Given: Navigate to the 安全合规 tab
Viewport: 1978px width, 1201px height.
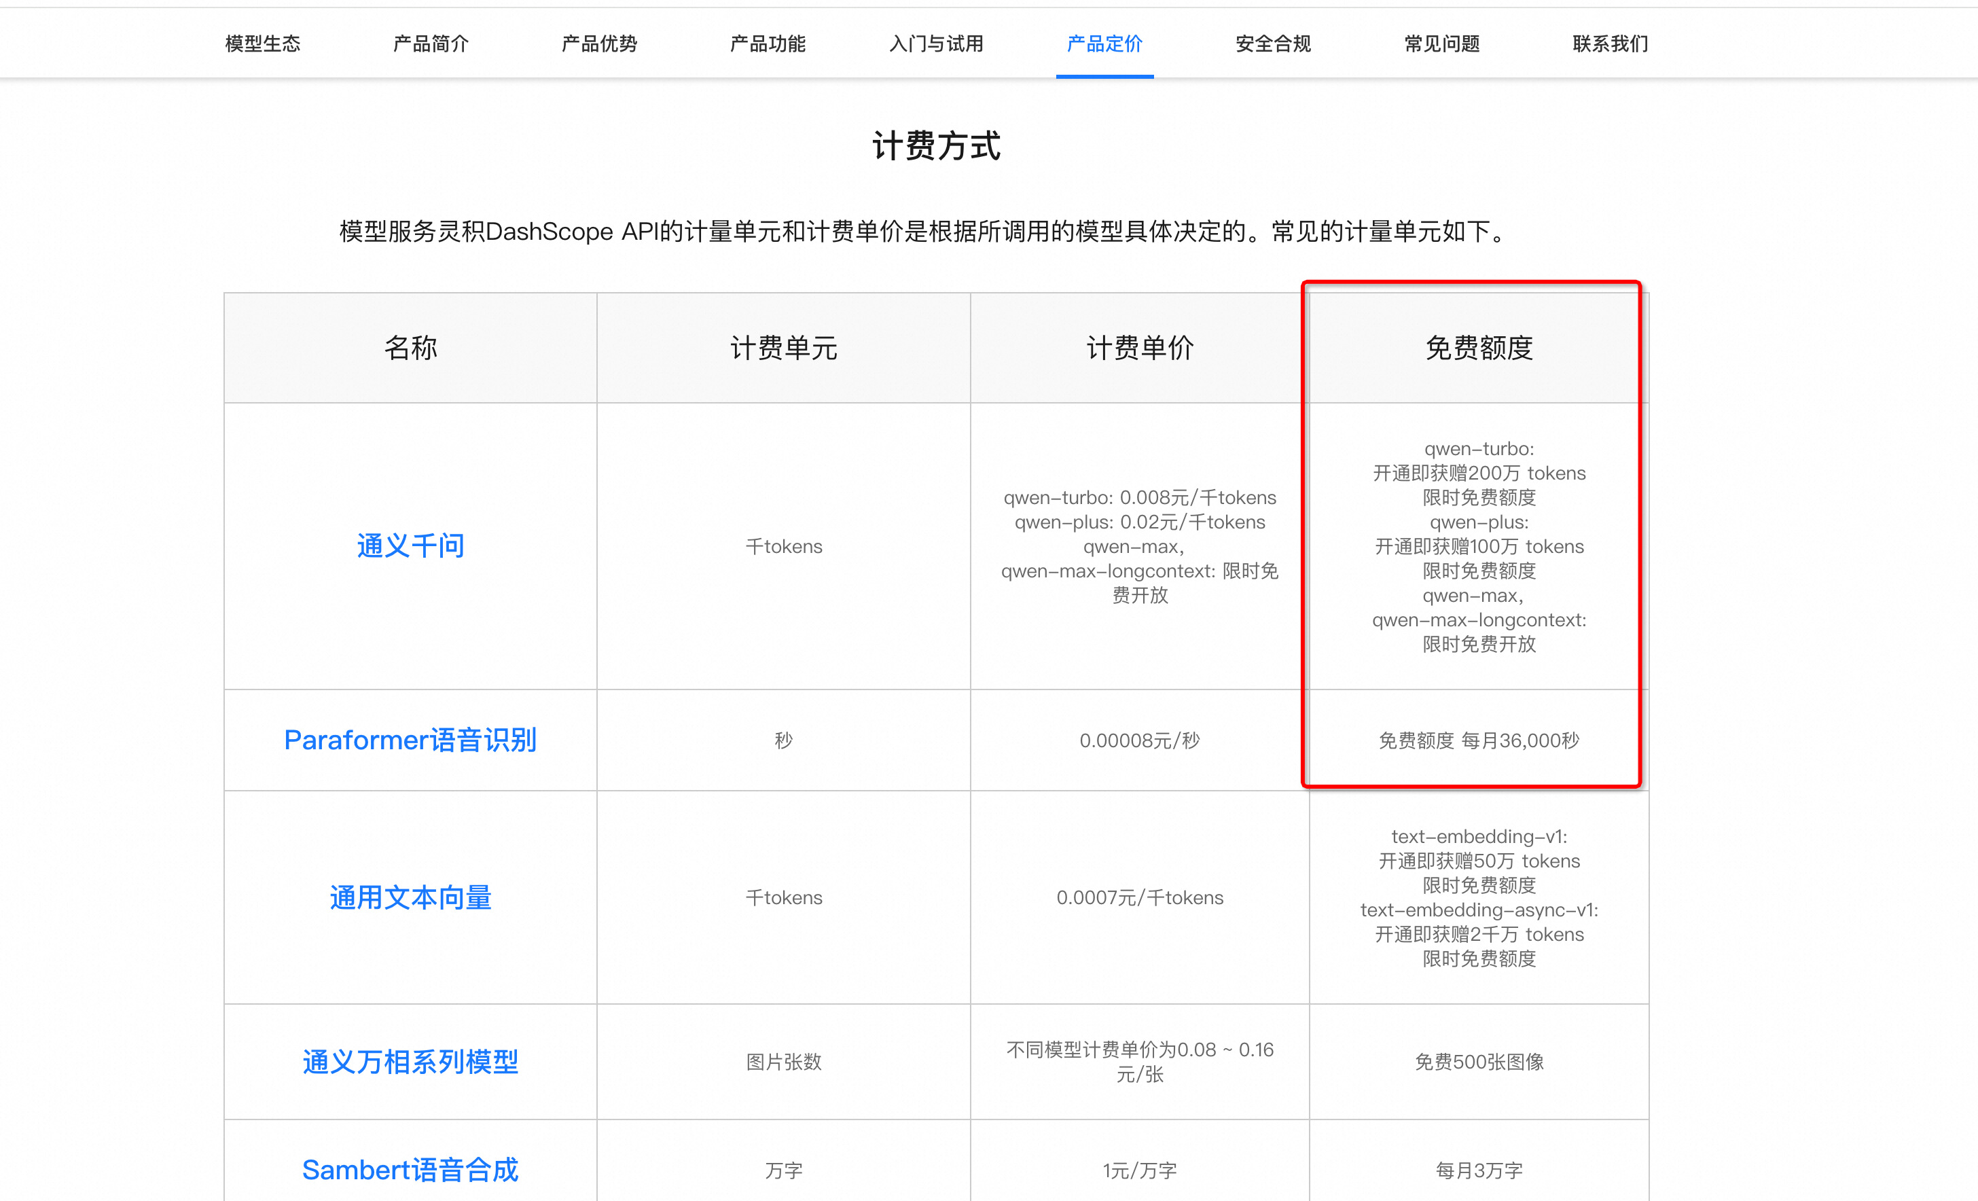Looking at the screenshot, I should coord(1273,44).
